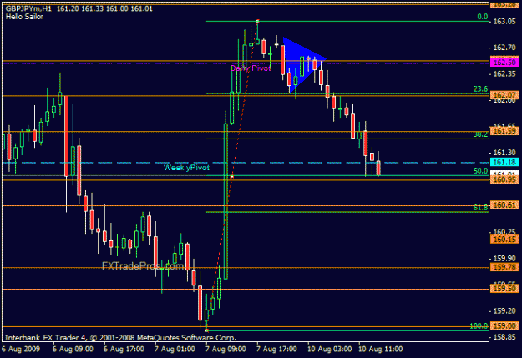Click the Fibonacci 38.2 level label
Image resolution: width=522 pixels, height=358 pixels.
[480, 134]
